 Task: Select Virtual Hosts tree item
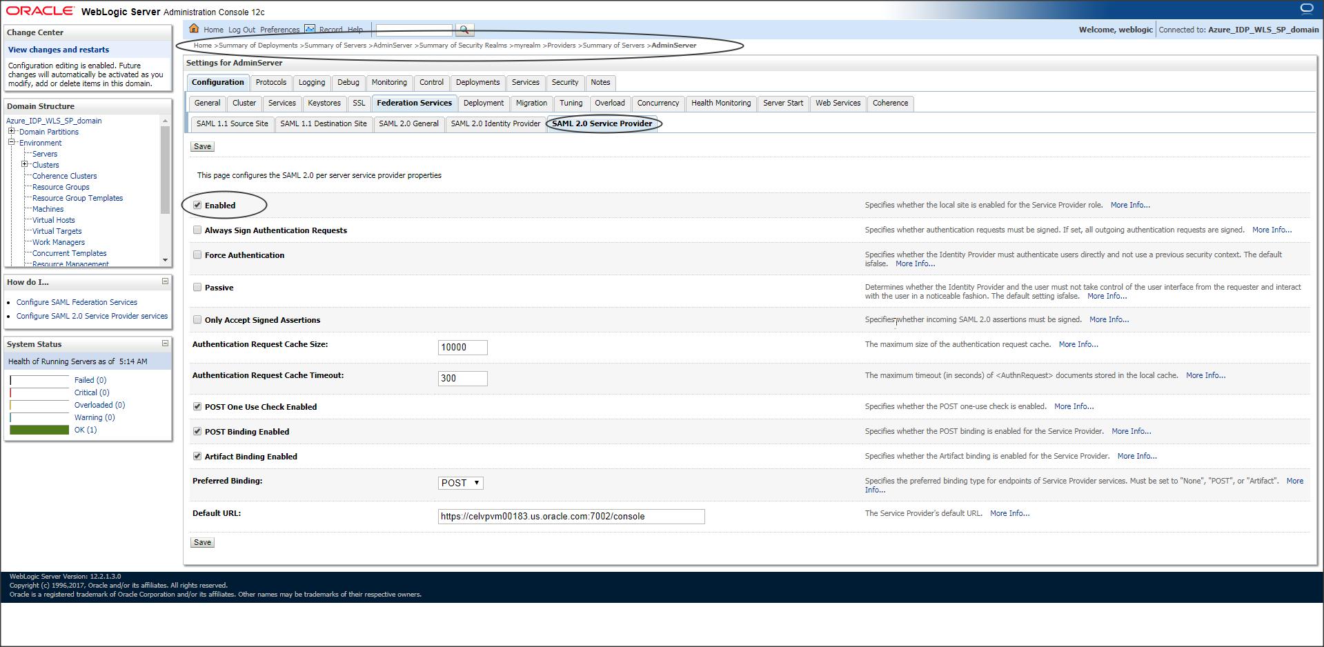point(53,220)
